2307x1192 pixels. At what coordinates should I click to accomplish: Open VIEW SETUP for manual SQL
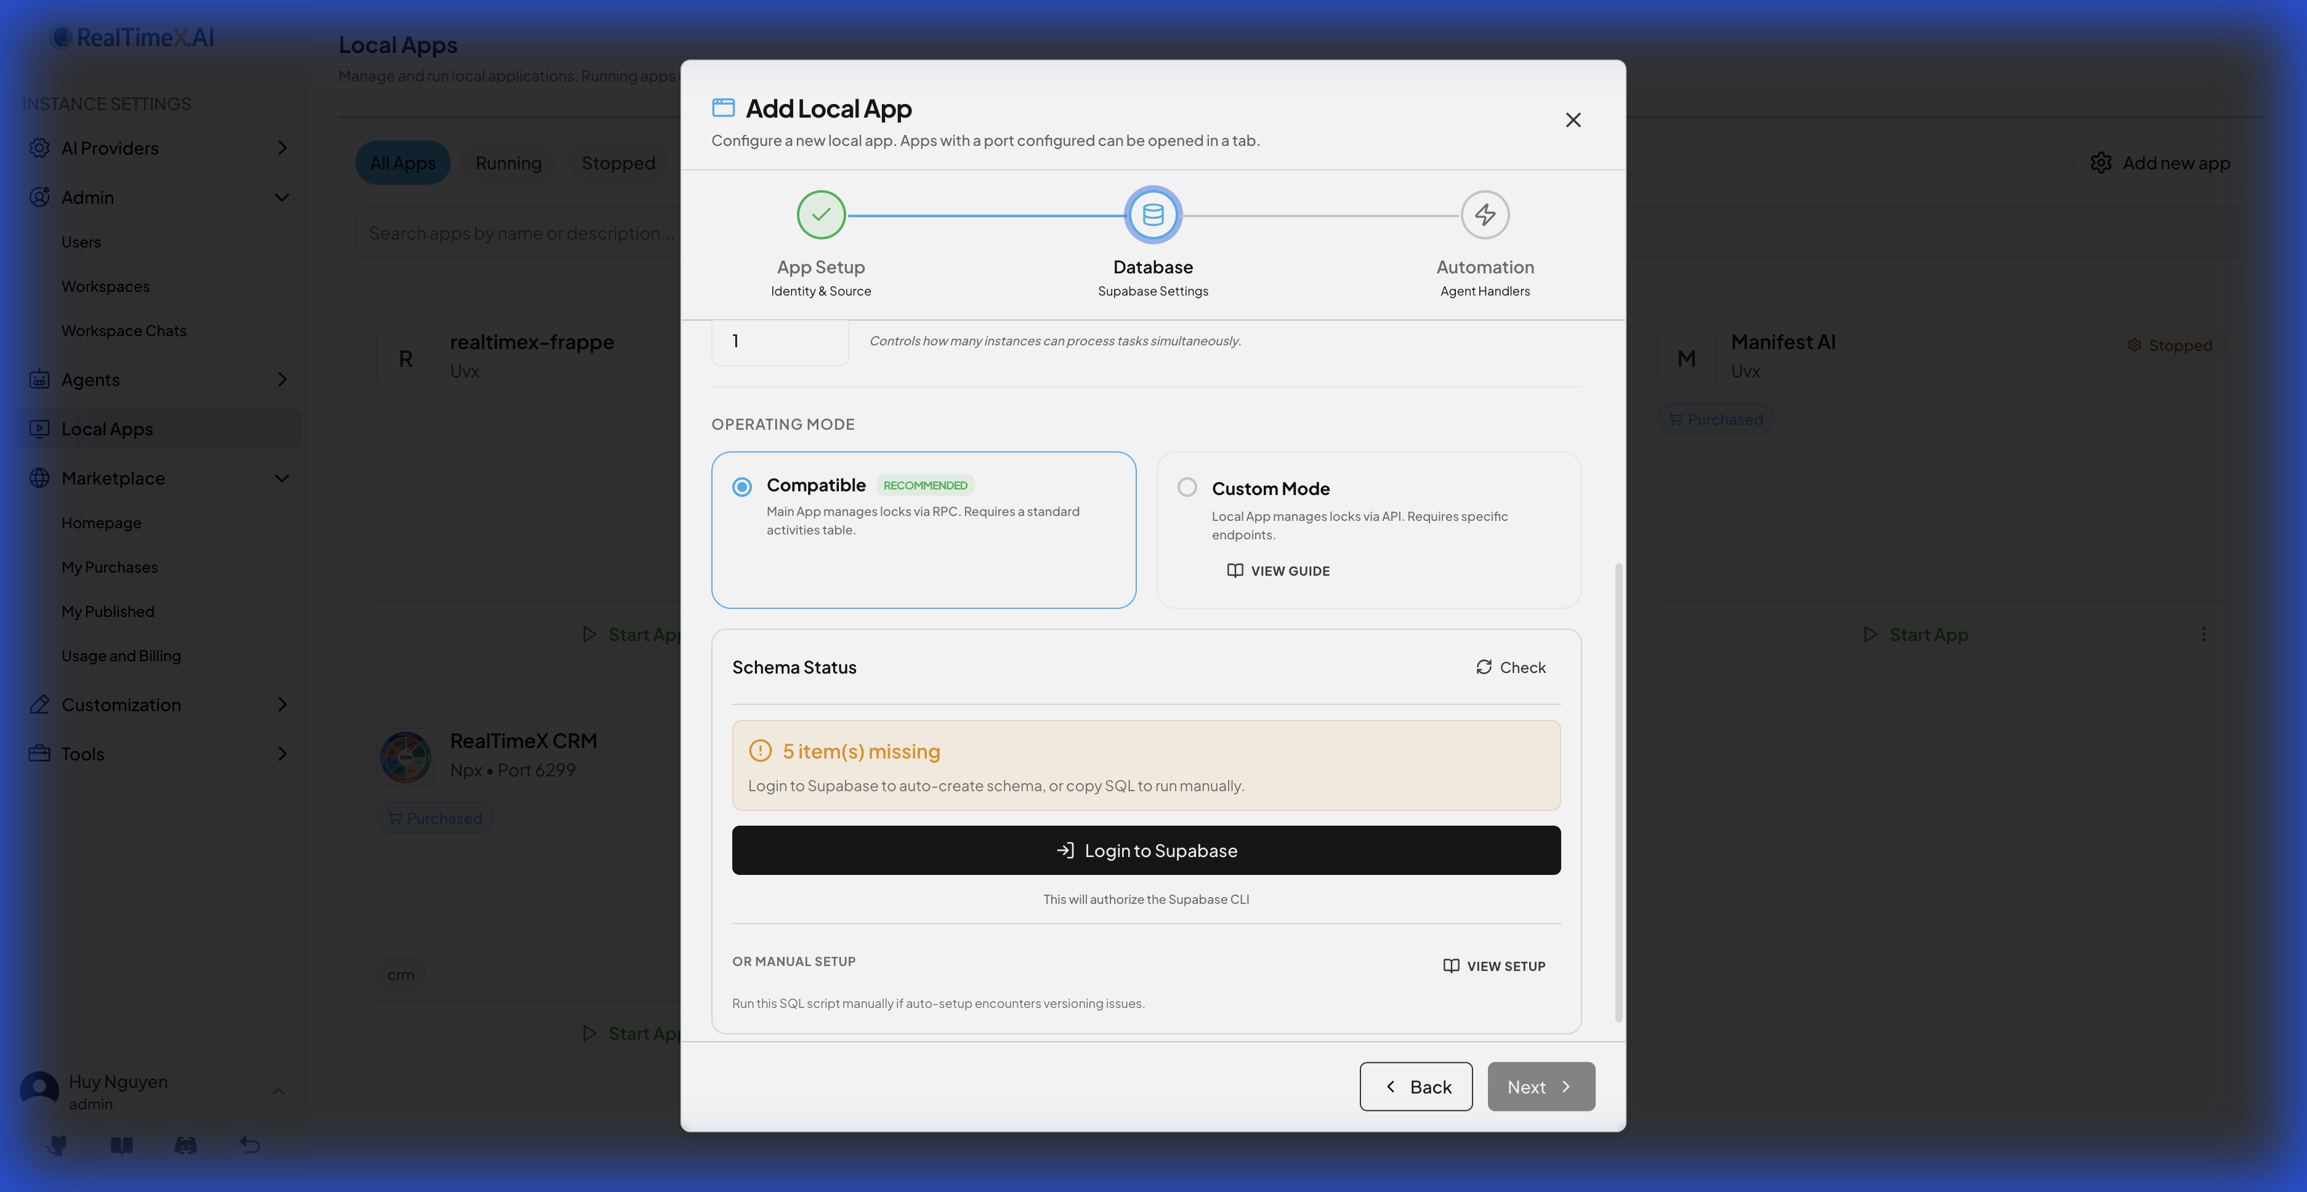tap(1494, 965)
